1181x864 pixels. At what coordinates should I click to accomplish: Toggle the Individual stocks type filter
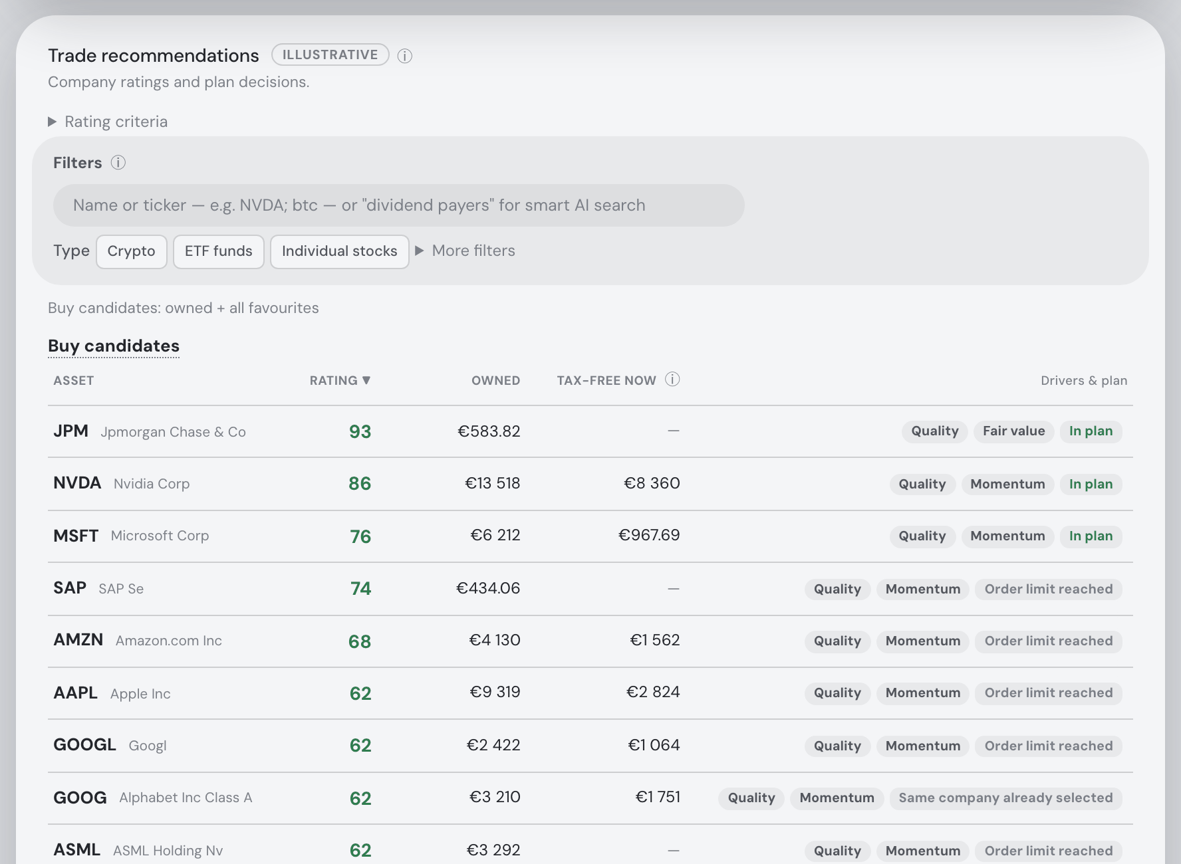point(340,251)
